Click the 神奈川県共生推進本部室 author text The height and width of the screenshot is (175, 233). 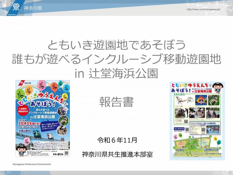click(117, 154)
